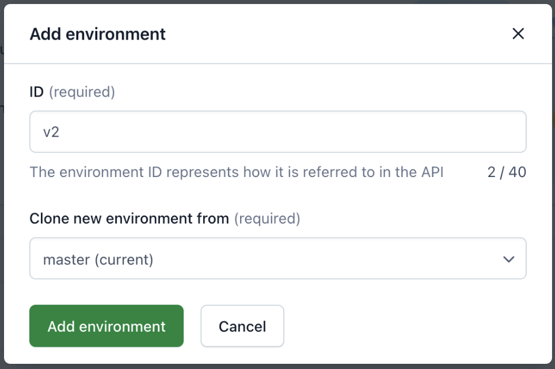Screen dimensions: 555x369
Task: Click the 'ID' field label
Action: [36, 92]
